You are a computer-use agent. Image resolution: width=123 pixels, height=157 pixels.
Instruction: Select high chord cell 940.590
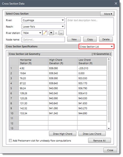pyautogui.click(x=63, y=98)
